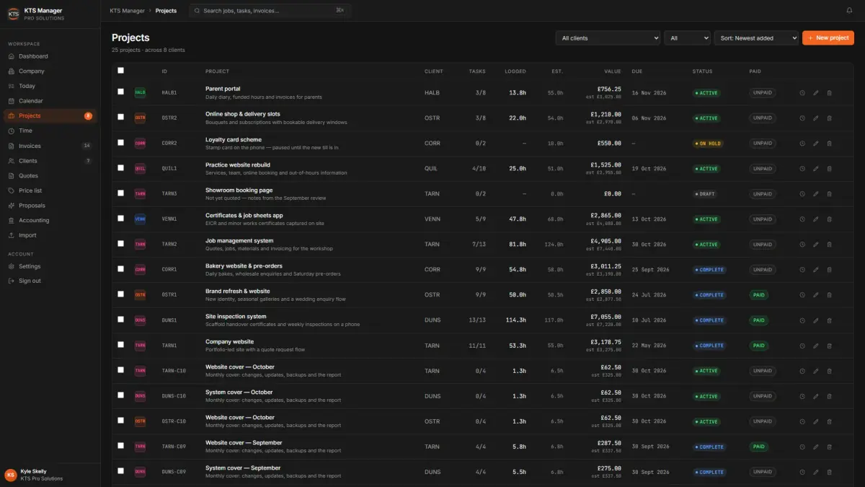Sort by the Due column header

636,71
